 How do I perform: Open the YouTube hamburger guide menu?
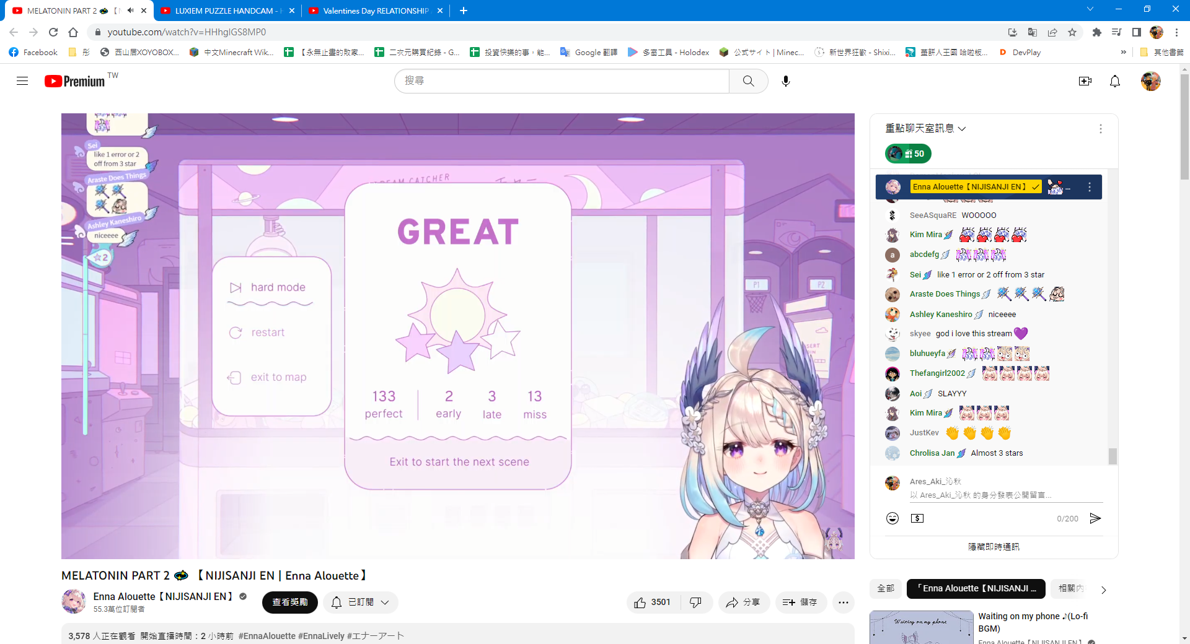(22, 81)
